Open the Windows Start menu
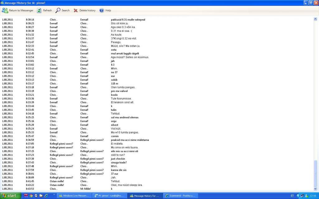319x199 pixels. click(10, 196)
